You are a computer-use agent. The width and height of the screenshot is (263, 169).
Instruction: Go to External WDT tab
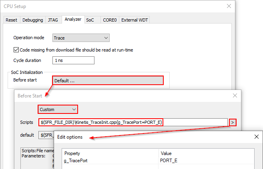pyautogui.click(x=135, y=20)
